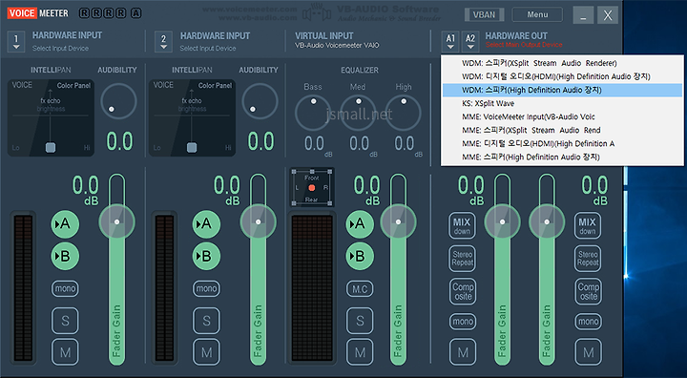Click the right Composite mode button
The width and height of the screenshot is (687, 378).
(x=588, y=291)
